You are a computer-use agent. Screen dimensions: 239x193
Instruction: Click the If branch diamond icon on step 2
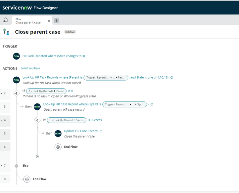click(x=16, y=93)
